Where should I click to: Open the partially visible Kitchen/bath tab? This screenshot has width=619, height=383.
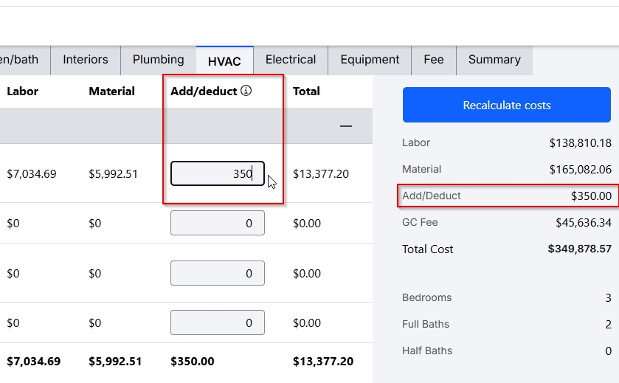pos(21,60)
